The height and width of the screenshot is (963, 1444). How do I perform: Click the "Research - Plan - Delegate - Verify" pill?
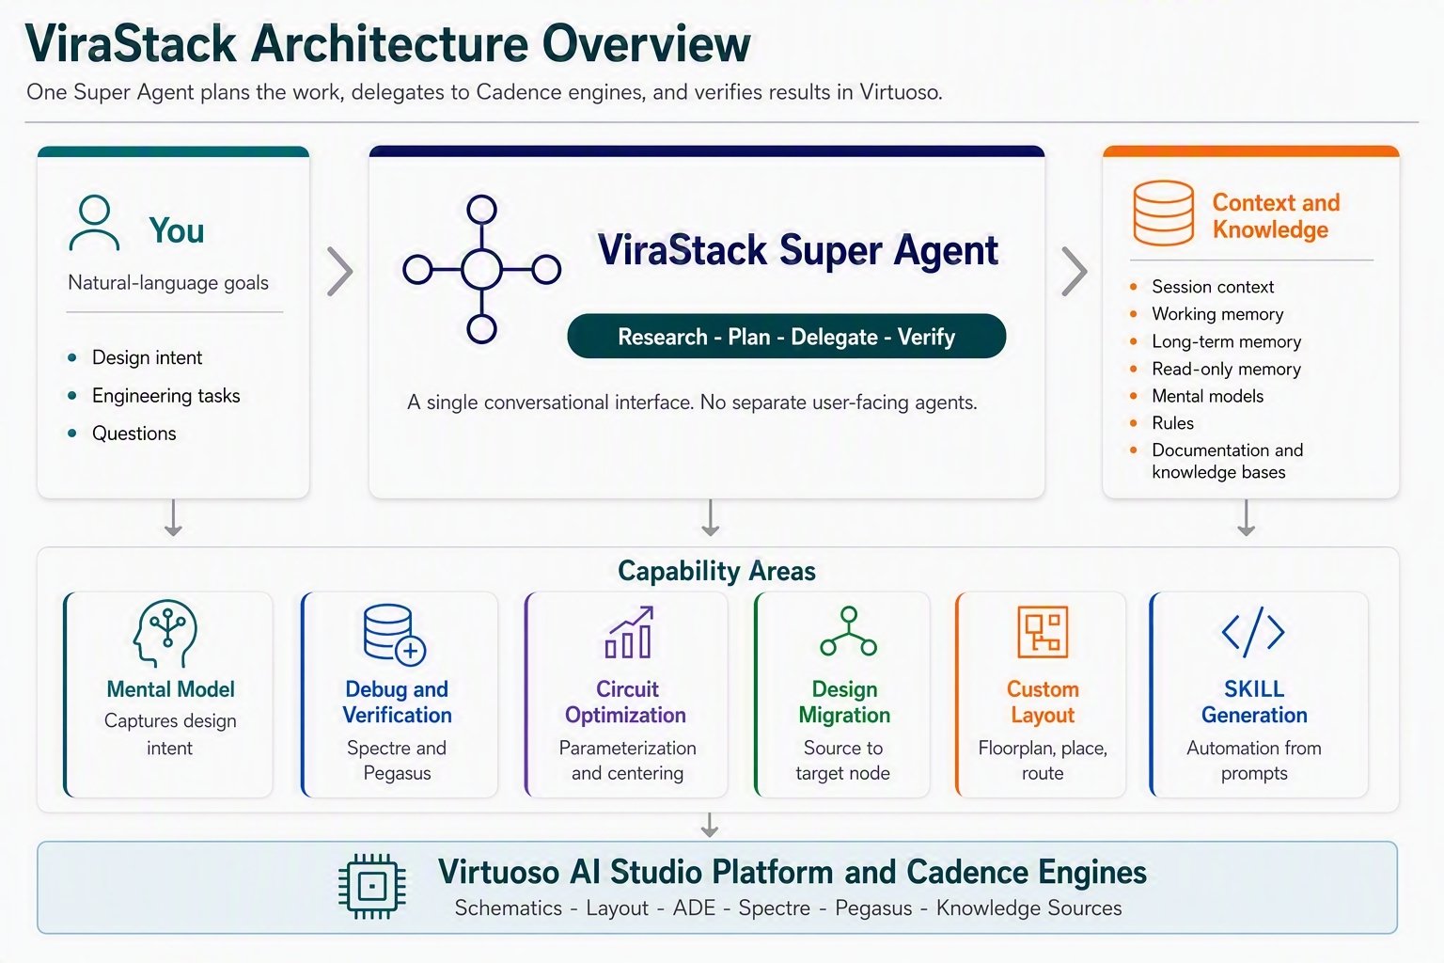(787, 337)
